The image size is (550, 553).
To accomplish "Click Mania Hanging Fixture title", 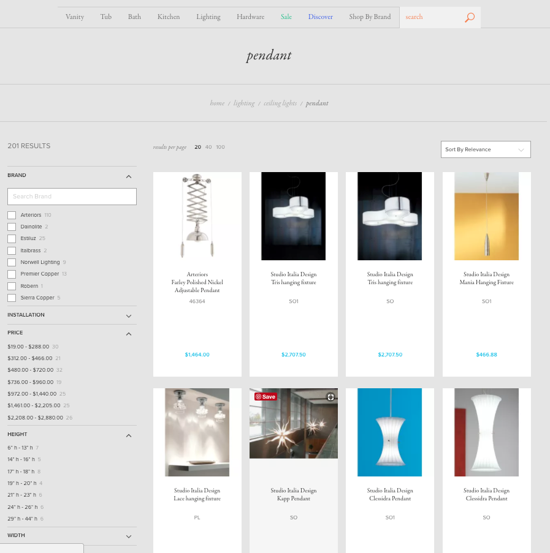I will click(486, 282).
